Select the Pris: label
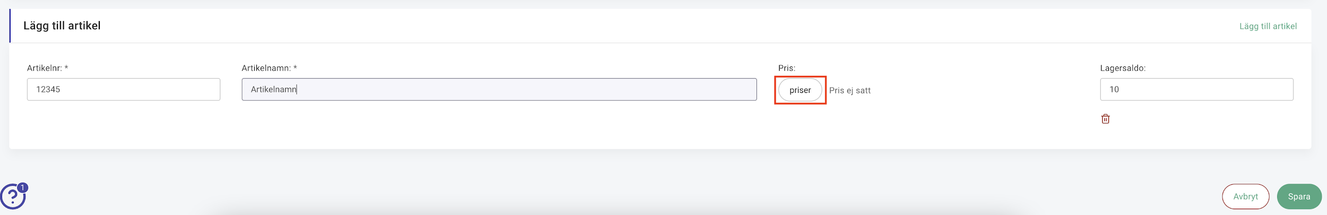This screenshot has width=1327, height=215. click(x=787, y=68)
